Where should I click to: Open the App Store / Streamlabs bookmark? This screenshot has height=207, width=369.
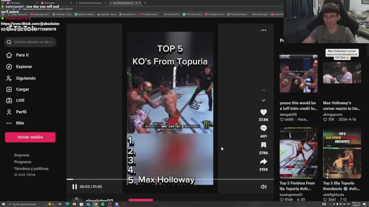[84, 14]
